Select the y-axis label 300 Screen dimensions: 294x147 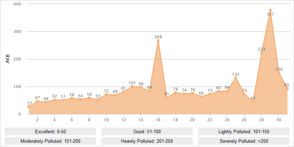point(17,31)
